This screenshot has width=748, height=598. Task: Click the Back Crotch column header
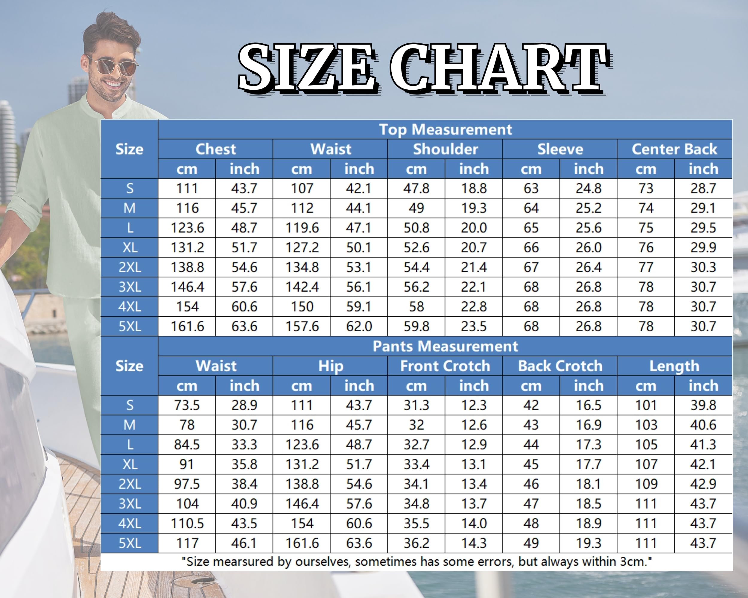[x=560, y=366]
